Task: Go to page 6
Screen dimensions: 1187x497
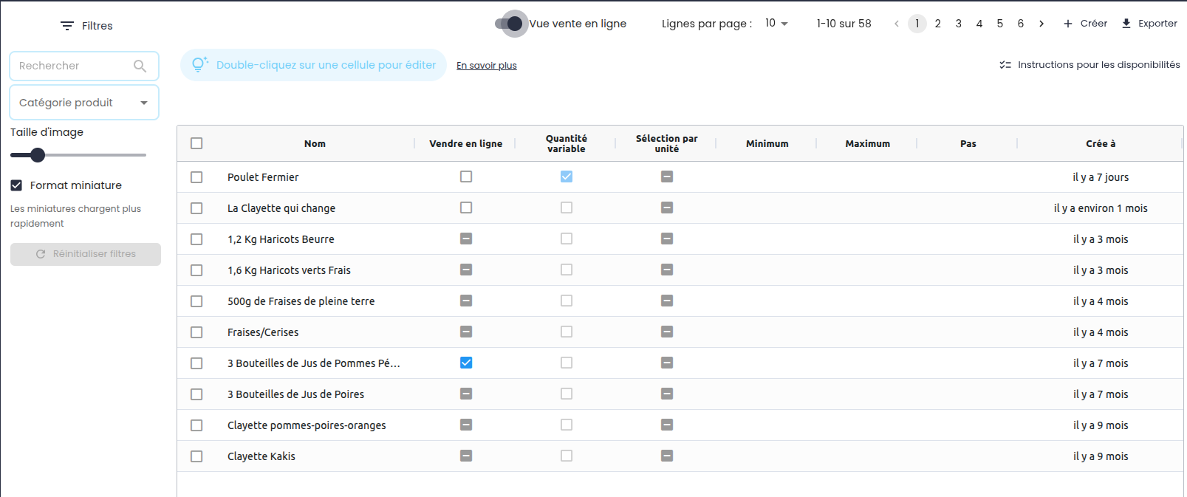Action: click(x=1021, y=24)
